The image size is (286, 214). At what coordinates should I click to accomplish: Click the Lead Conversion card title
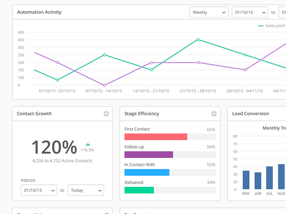tap(251, 113)
